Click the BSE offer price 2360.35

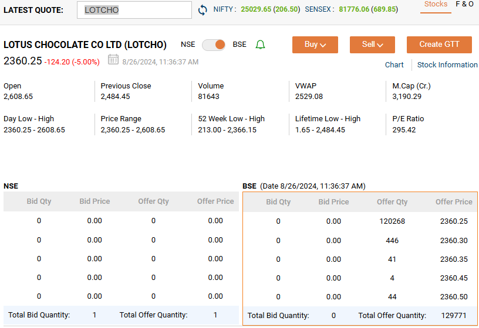pyautogui.click(x=454, y=259)
